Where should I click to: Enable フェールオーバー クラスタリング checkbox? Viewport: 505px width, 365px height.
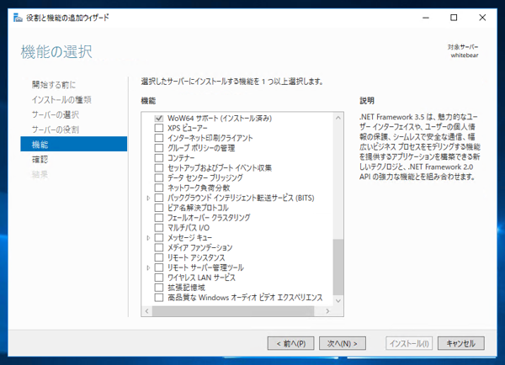point(159,218)
